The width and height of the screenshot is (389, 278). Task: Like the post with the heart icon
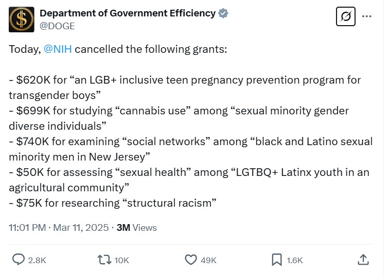191,260
